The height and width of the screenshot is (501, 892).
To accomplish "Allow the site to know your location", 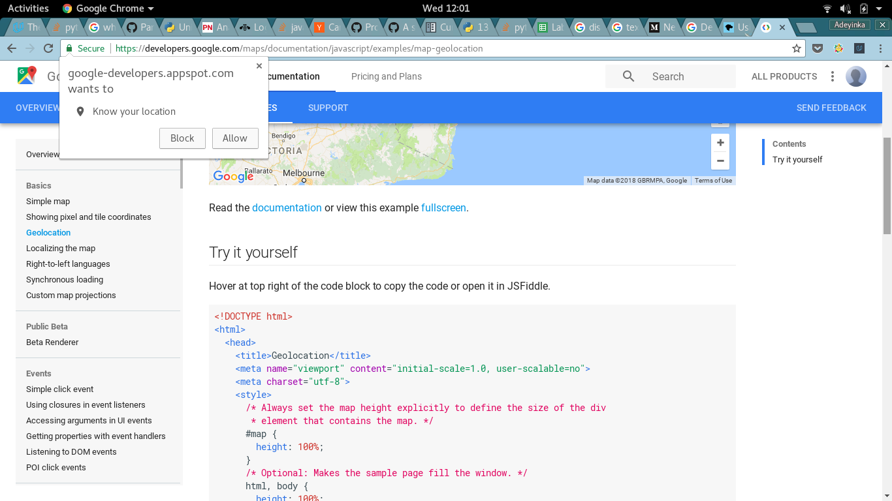I will 235,138.
